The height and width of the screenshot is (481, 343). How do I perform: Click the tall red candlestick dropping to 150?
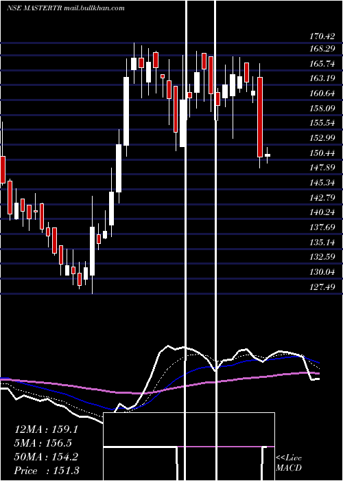point(260,117)
